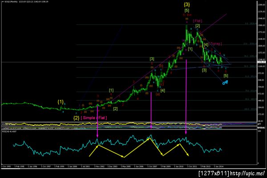
Task: Click the 1 Jun 2000 date on the time axis
Action: [73, 166]
